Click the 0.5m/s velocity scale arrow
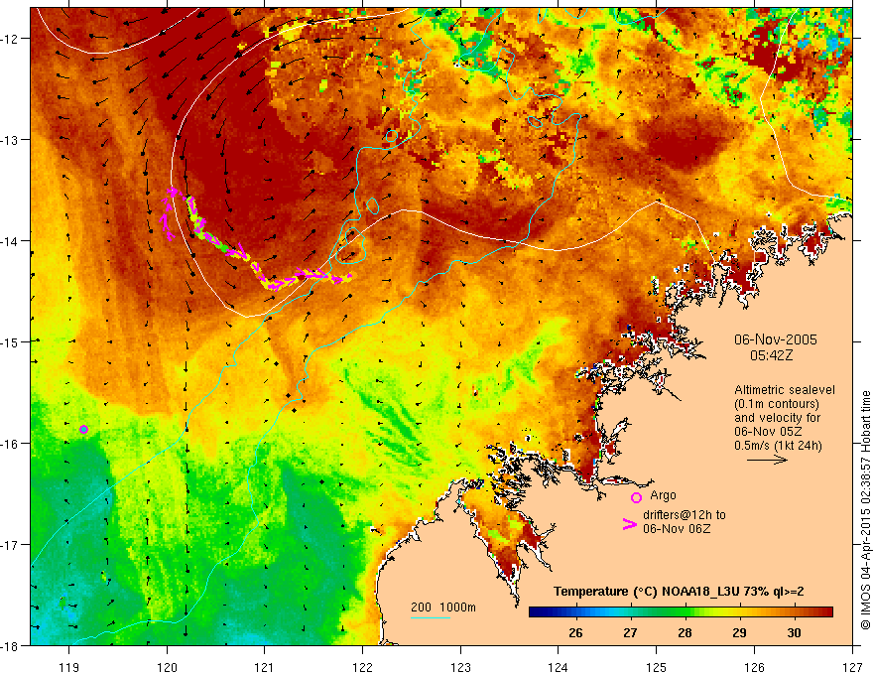The image size is (873, 675). click(767, 460)
